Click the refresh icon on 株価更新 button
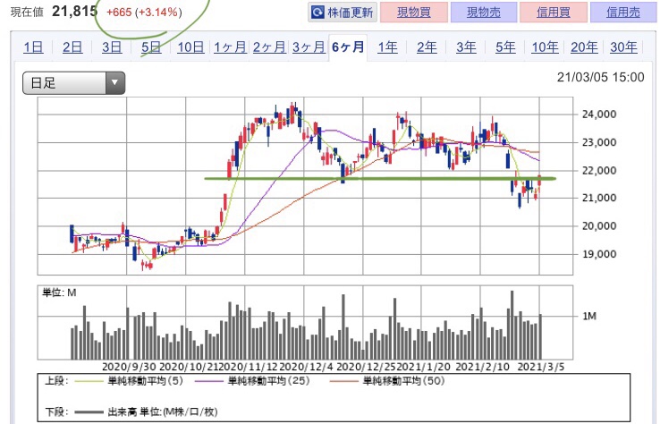Viewport: 660px width, 424px height. 317,13
